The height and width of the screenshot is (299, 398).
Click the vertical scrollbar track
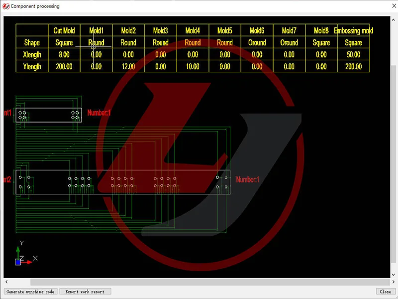pyautogui.click(x=394, y=149)
